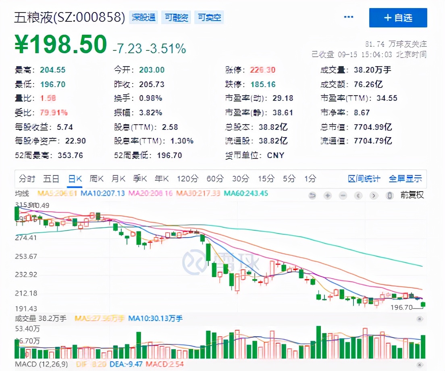Select the 季K chart tab
This screenshot has width=445, height=371.
tap(140, 179)
